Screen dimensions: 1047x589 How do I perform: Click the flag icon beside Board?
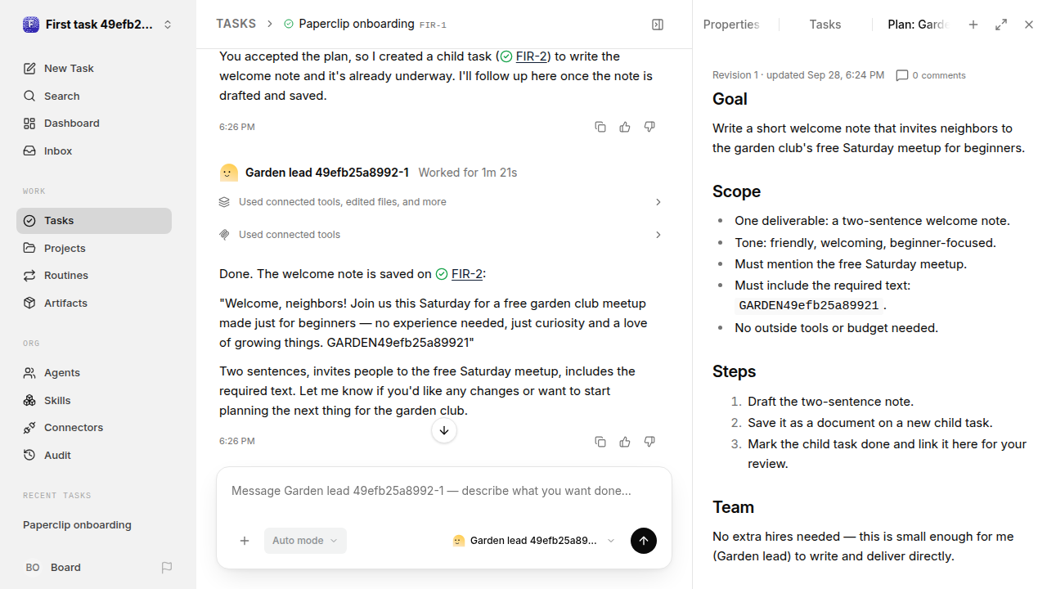[167, 568]
